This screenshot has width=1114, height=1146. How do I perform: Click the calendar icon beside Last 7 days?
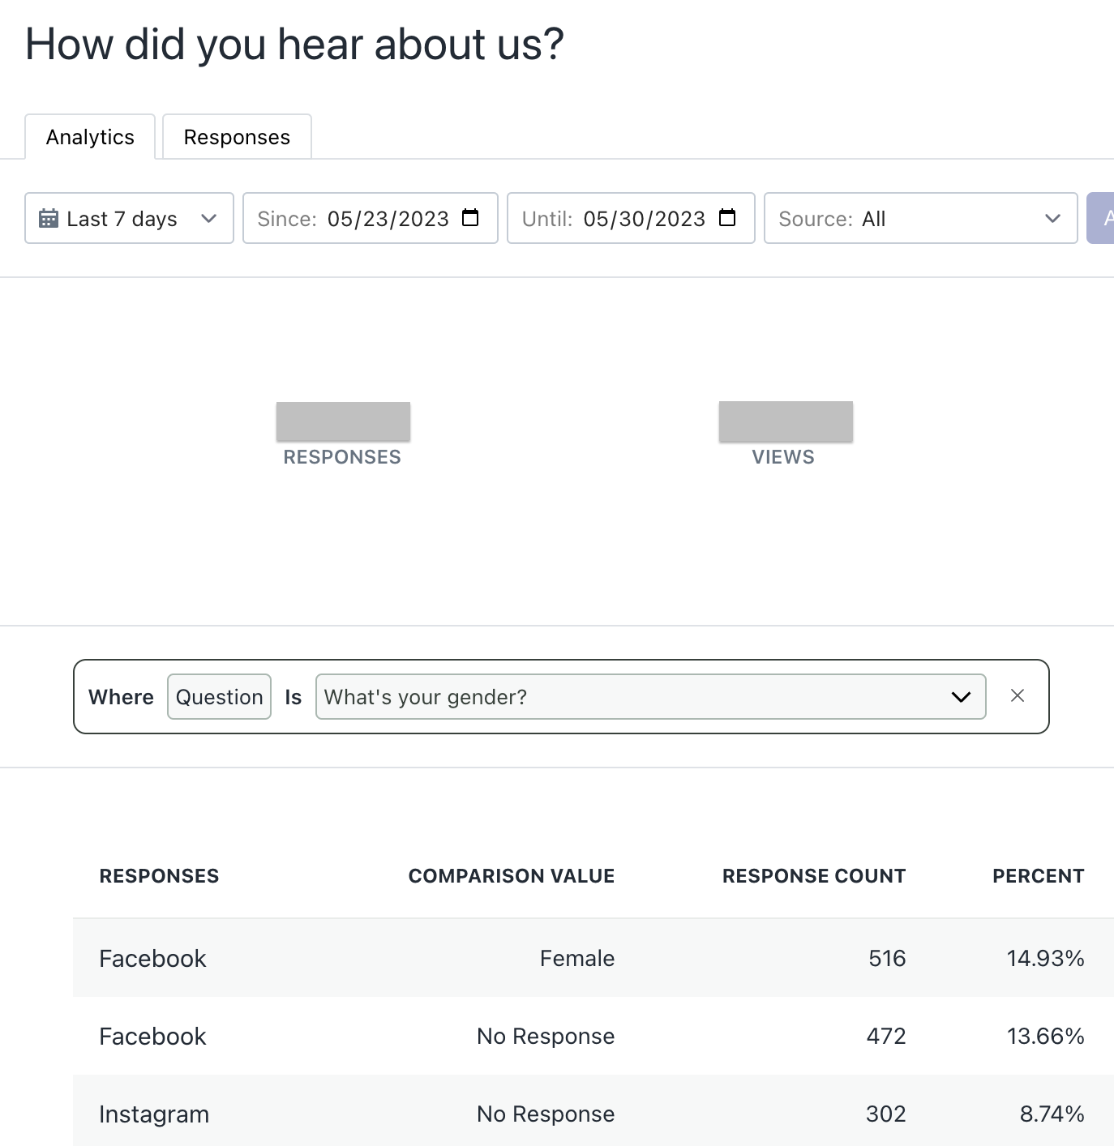tap(49, 219)
